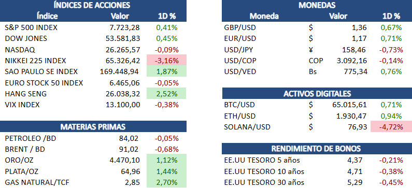Select the ÍNDICES DE ACCIONES header
The width and height of the screenshot is (412, 188).
pyautogui.click(x=92, y=5)
